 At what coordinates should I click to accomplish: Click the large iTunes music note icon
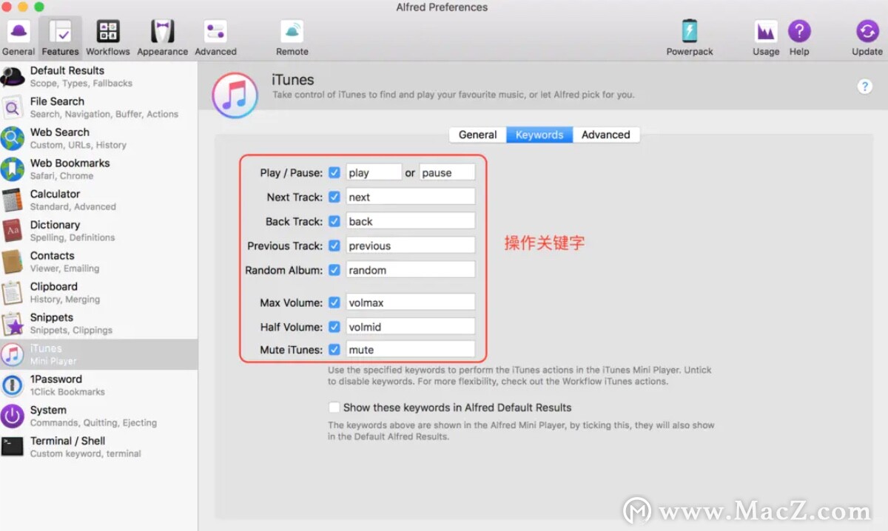tap(235, 95)
